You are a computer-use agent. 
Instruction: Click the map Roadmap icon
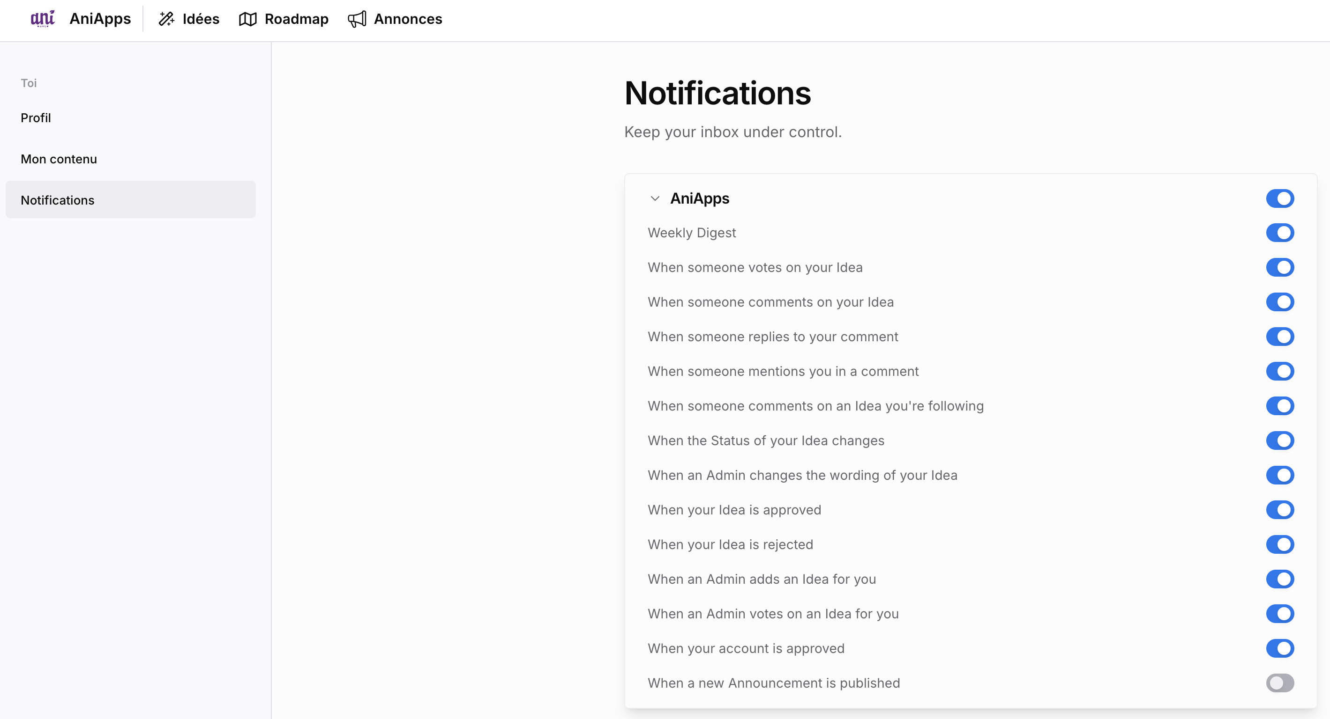248,19
